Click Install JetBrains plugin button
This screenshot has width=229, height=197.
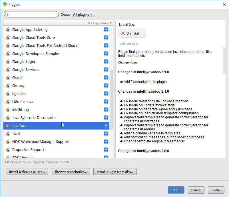click(27, 172)
